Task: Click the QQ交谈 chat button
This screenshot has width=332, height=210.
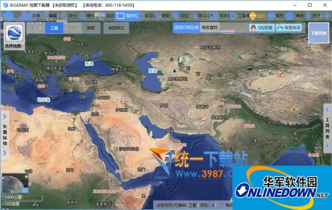Action: click(262, 28)
